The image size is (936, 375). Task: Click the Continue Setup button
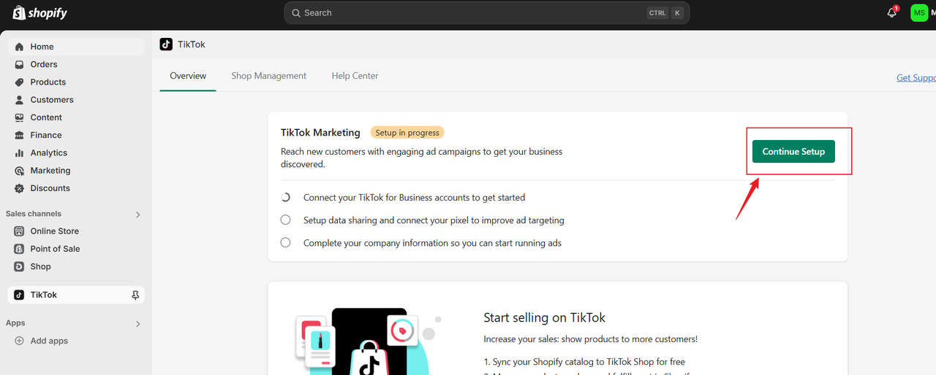point(793,151)
